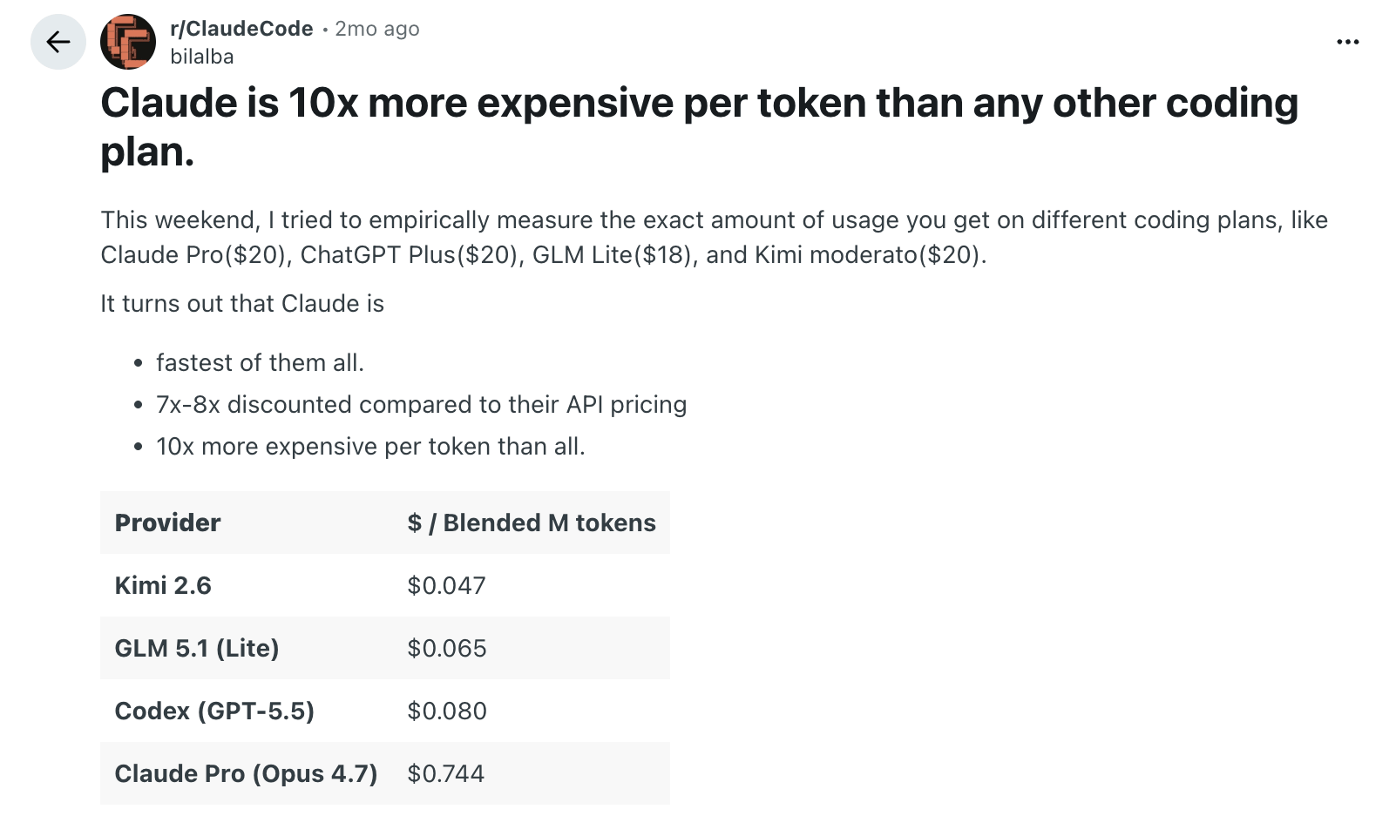Open the bilalba user profile
Image resolution: width=1396 pixels, height=836 pixels.
click(202, 57)
